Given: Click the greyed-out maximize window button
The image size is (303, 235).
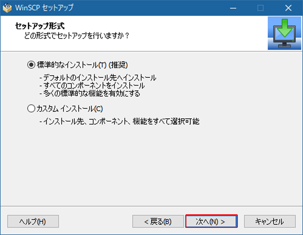Looking at the screenshot, I should (x=261, y=8).
